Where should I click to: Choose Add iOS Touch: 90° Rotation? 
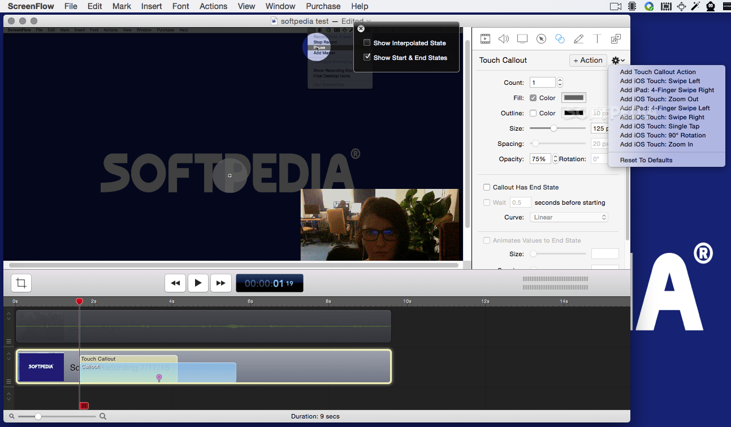663,135
